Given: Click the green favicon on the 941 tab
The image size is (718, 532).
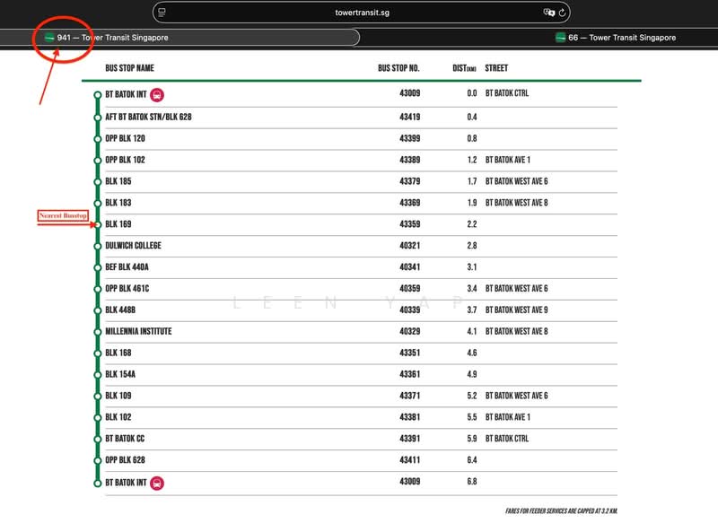Looking at the screenshot, I should 49,38.
